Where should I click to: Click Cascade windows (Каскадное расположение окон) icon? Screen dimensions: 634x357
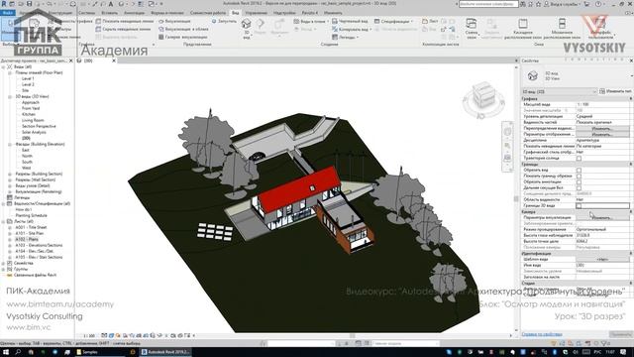pos(523,24)
